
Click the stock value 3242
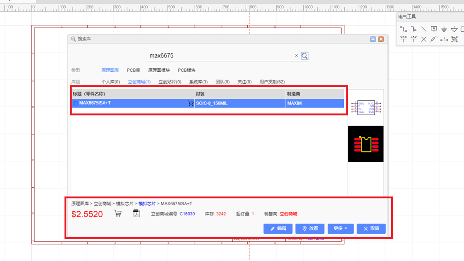pyautogui.click(x=221, y=214)
